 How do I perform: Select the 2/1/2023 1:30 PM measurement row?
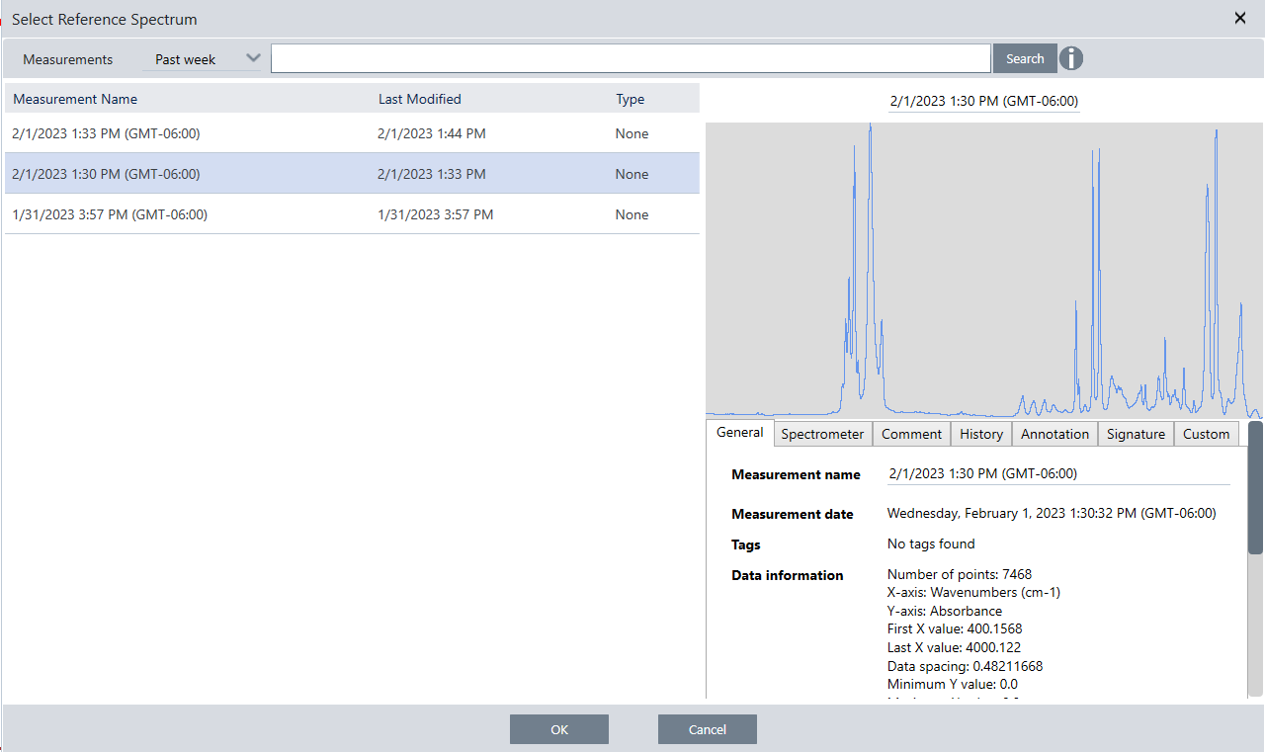[352, 174]
